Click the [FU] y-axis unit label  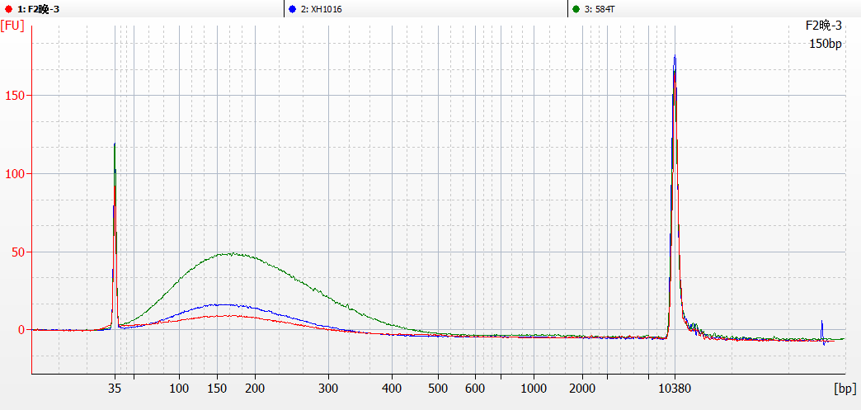click(x=12, y=26)
